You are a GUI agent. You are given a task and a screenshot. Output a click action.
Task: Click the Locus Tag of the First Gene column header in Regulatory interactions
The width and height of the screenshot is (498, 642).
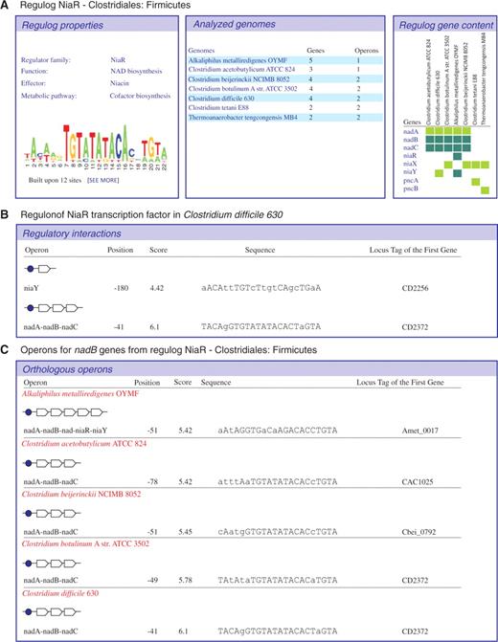click(x=413, y=250)
